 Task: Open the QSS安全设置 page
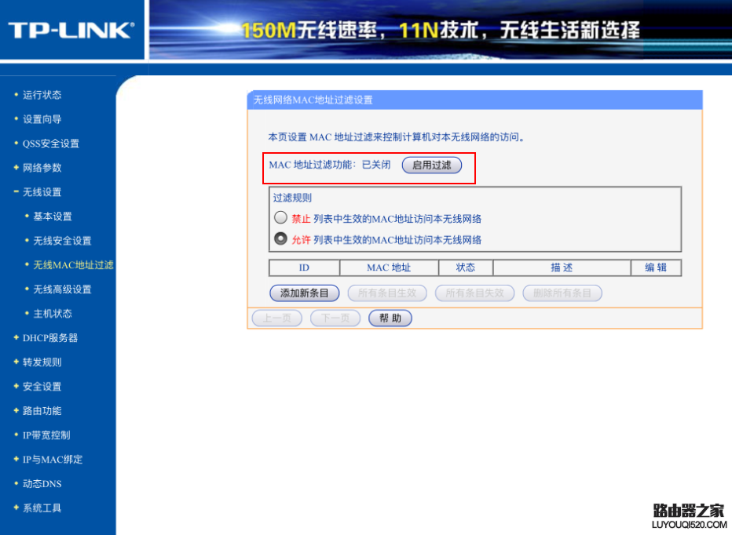pyautogui.click(x=51, y=144)
